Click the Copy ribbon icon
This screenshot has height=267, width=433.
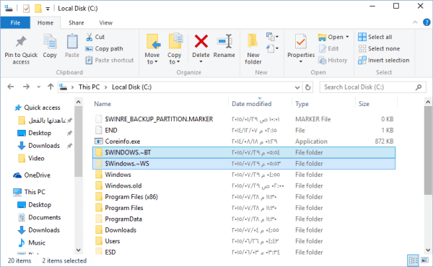(50, 42)
